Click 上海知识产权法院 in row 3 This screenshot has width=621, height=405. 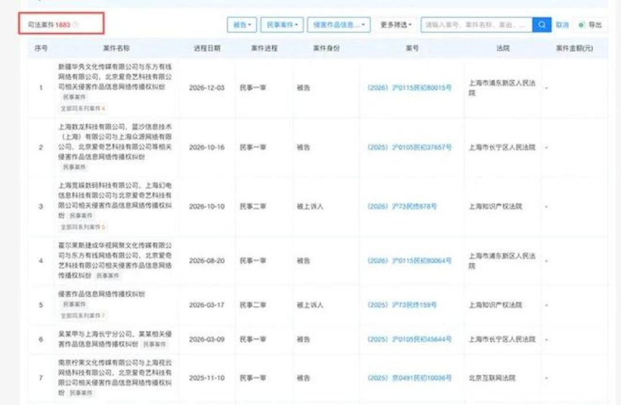tap(496, 206)
